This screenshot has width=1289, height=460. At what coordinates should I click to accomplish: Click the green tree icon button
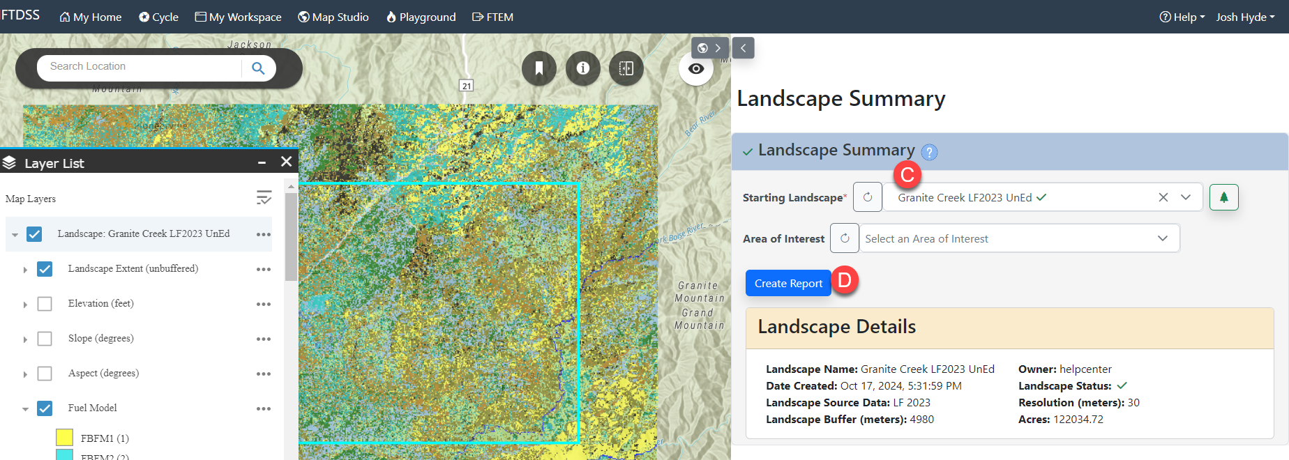click(x=1223, y=197)
